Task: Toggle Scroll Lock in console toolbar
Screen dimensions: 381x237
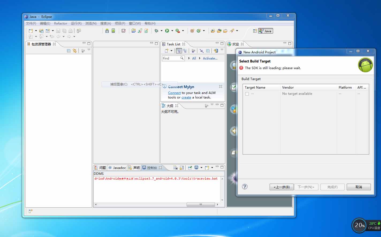Action: coord(182,168)
